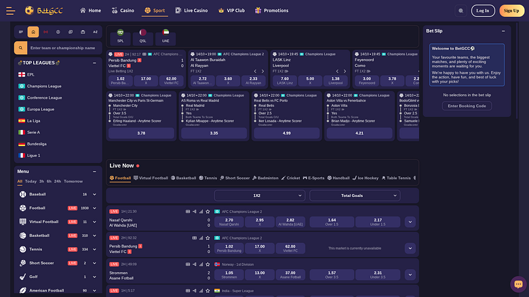Select 3.78 odds for Manchester City combo
The width and height of the screenshot is (529, 297).
pos(141,133)
